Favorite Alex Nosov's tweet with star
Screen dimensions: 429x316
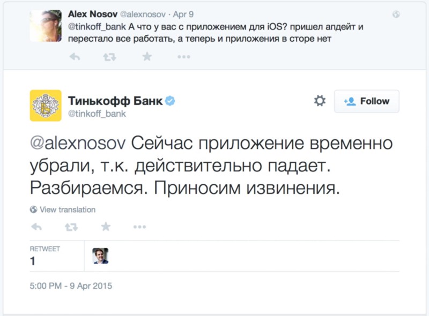pos(146,56)
